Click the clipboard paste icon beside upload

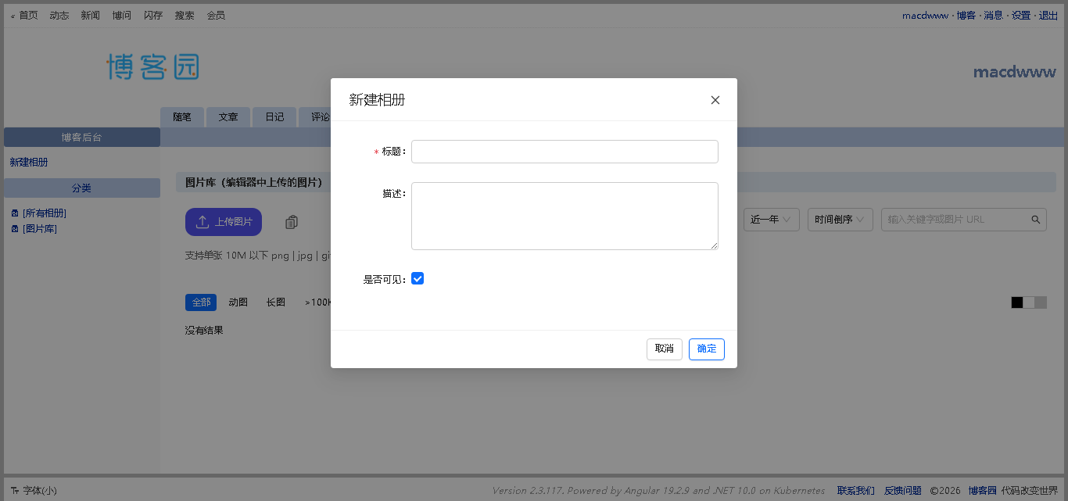coord(292,222)
